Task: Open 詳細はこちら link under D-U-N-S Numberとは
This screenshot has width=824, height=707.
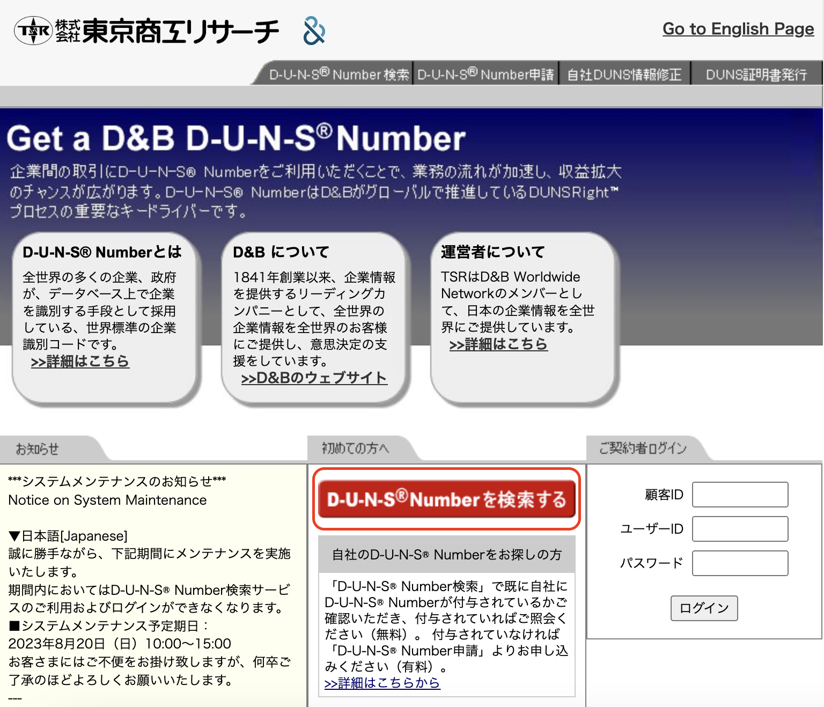Action: click(80, 361)
